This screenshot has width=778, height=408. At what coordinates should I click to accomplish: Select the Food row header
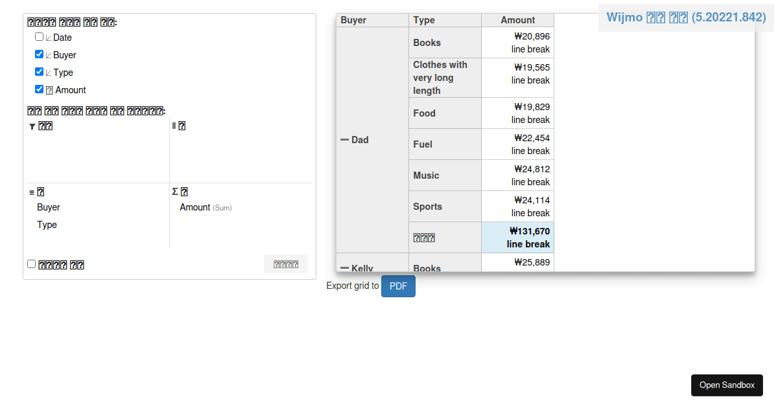445,113
